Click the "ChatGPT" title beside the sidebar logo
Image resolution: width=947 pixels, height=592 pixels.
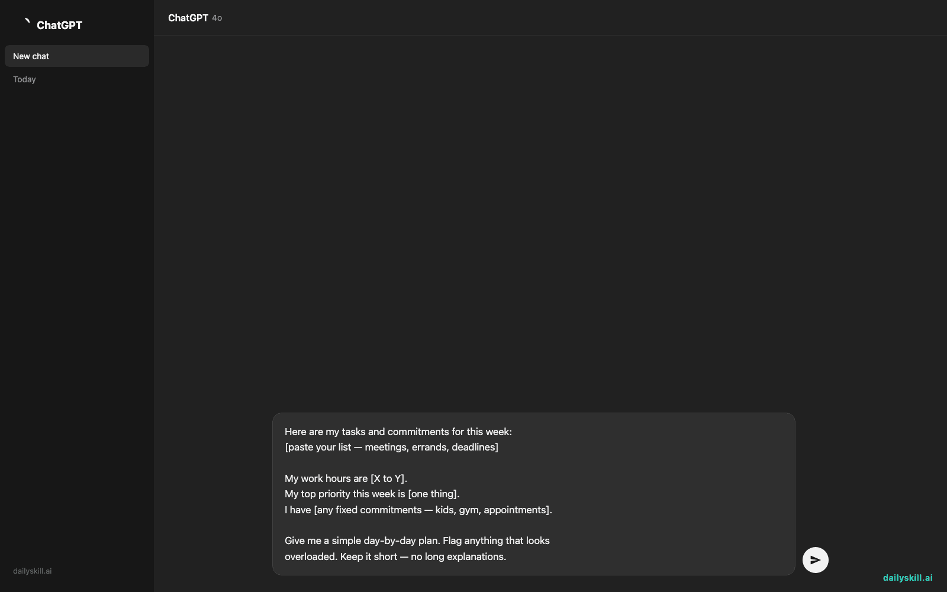(x=59, y=25)
